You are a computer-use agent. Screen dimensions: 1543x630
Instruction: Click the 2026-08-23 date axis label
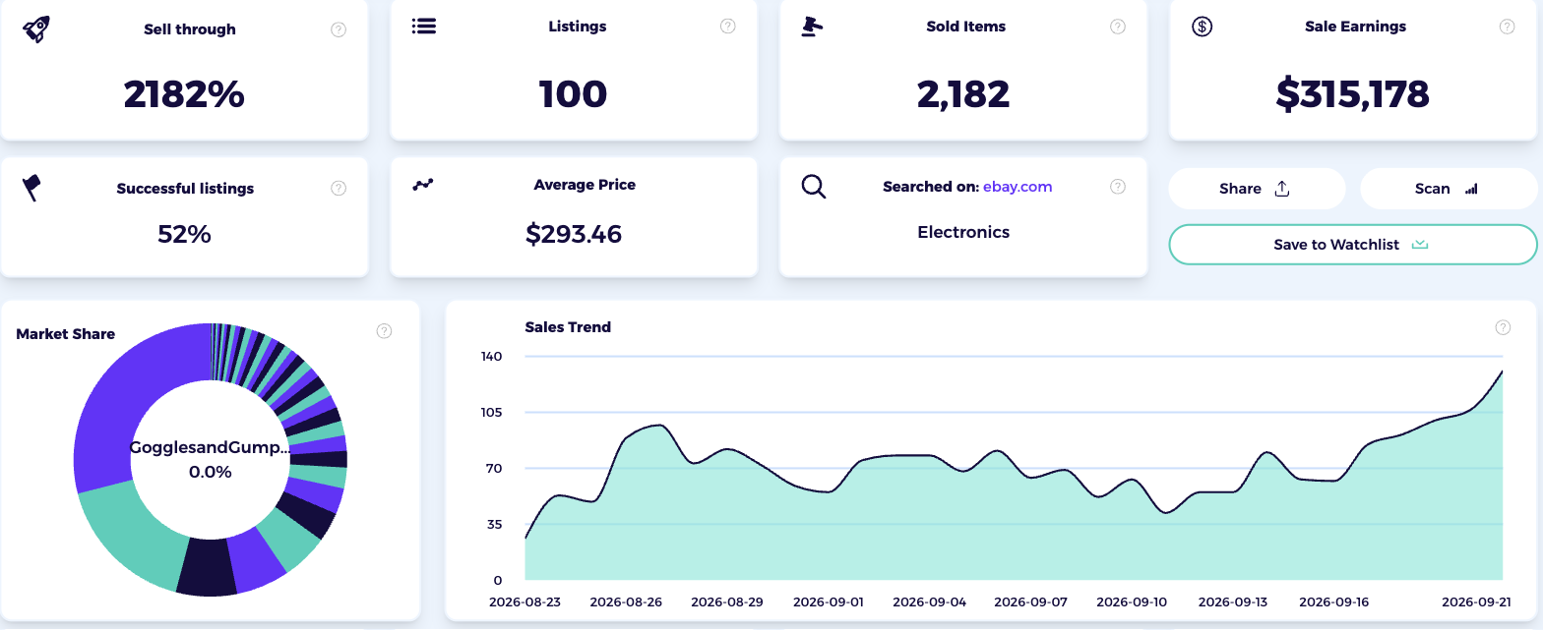[x=525, y=601]
